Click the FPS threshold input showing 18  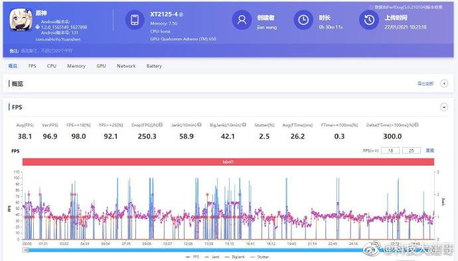click(x=390, y=150)
